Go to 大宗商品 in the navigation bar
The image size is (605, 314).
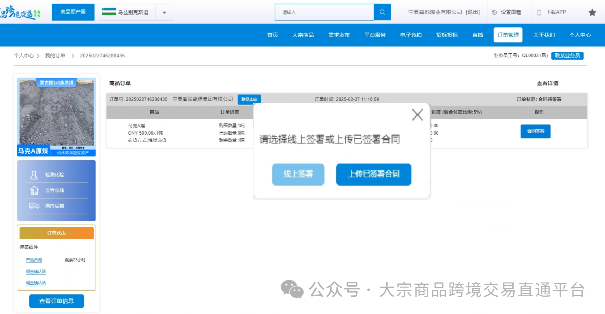tap(303, 35)
